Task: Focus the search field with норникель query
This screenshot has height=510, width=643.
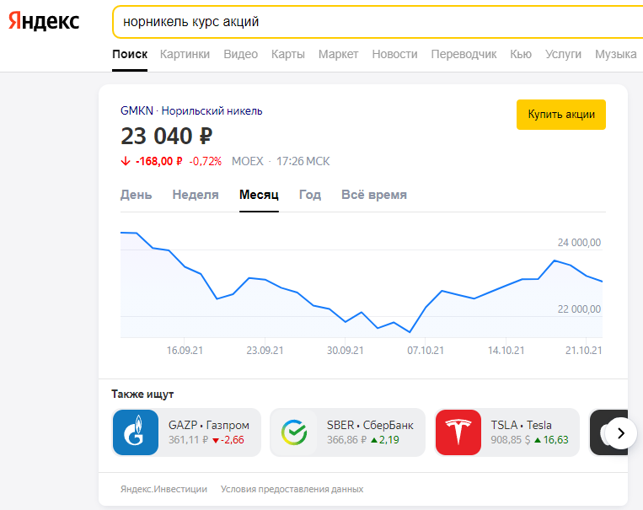Action: (378, 22)
